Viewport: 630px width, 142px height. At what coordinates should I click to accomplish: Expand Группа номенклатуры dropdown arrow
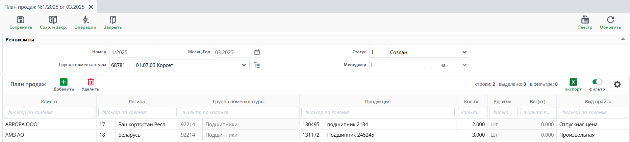244,65
